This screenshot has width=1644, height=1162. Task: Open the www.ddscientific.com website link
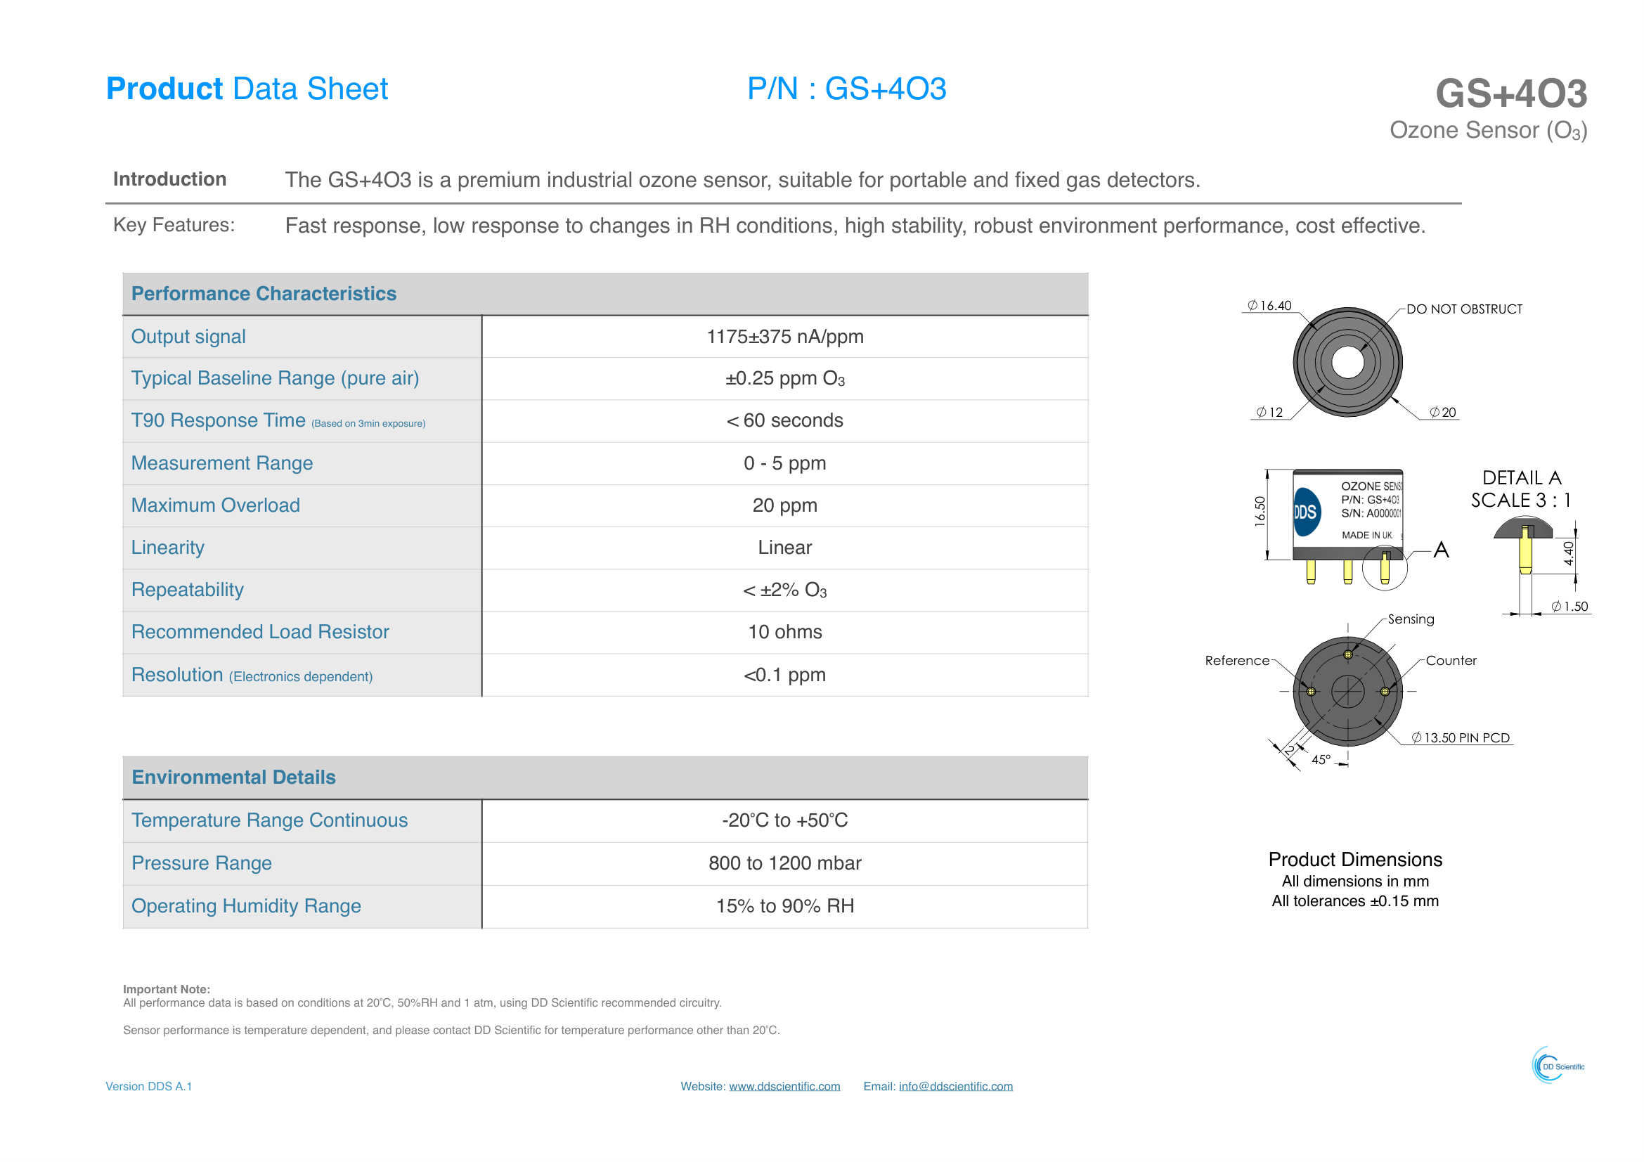click(x=784, y=1086)
